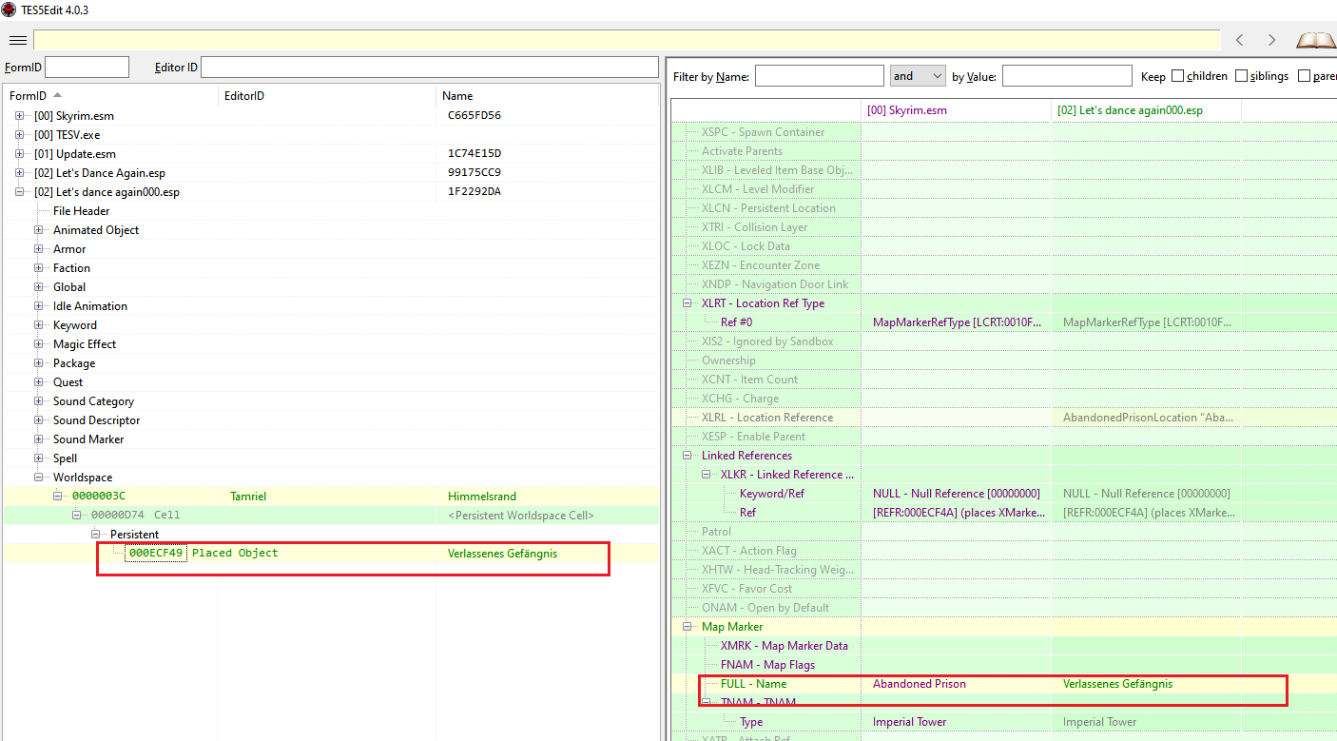The image size is (1337, 741).
Task: Check the Keep children checkbox
Action: pos(1178,76)
